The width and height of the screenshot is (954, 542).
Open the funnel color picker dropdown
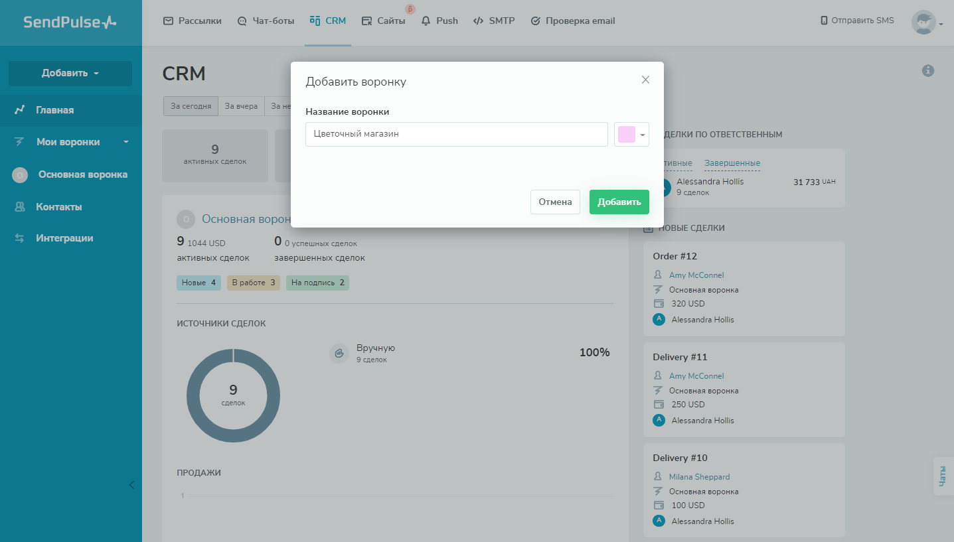pos(631,135)
